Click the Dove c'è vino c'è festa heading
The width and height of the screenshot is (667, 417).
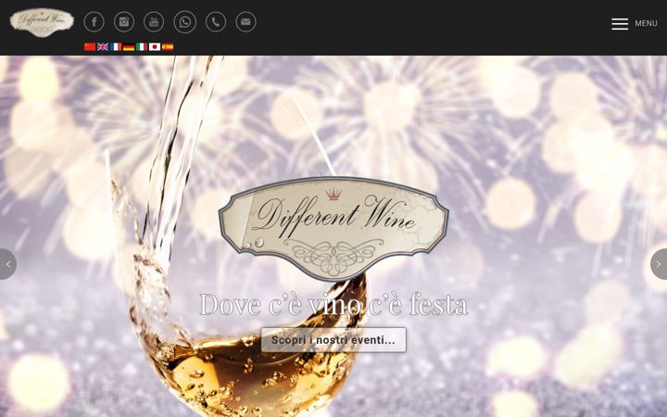(x=333, y=304)
